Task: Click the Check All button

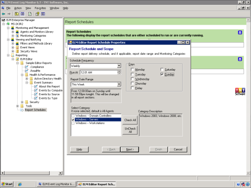Action: point(130,120)
